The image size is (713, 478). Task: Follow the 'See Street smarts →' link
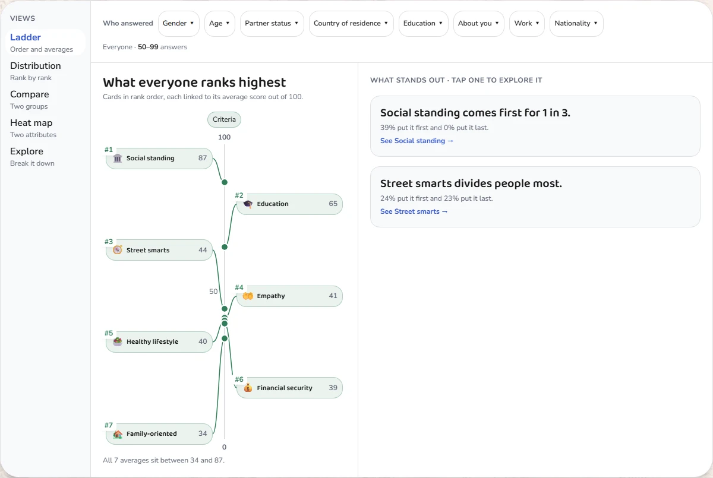click(414, 211)
